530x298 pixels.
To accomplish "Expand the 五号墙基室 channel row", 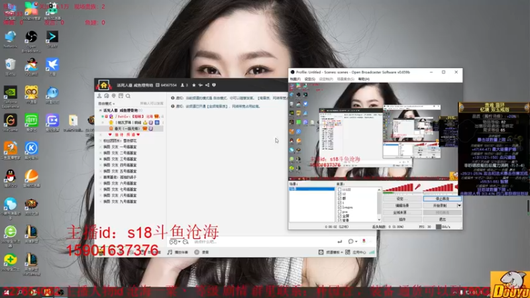I will [x=101, y=171].
